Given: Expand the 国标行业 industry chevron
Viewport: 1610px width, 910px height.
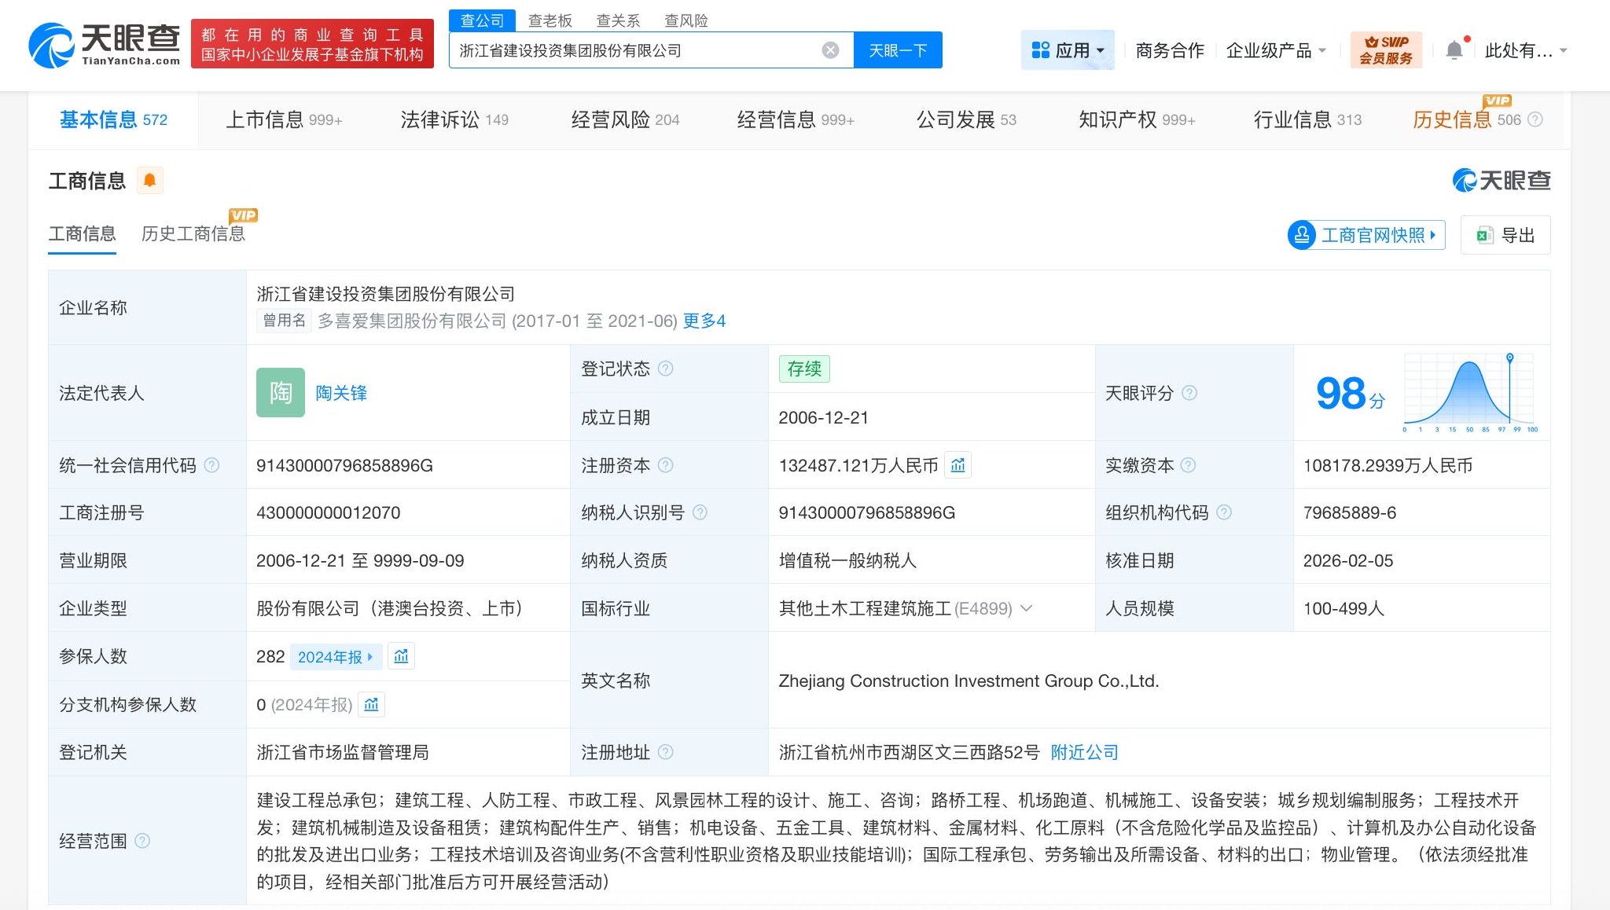Looking at the screenshot, I should [1026, 608].
